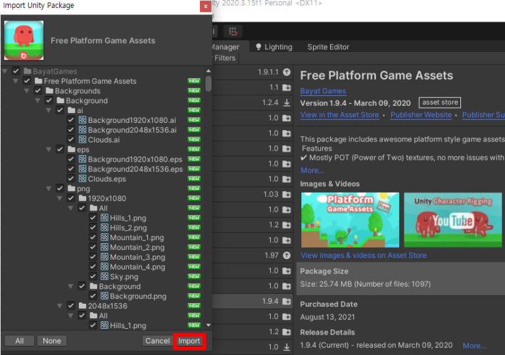This screenshot has height=355, width=505.
Task: Click the Lighting tab lightbulb icon
Action: click(x=258, y=47)
